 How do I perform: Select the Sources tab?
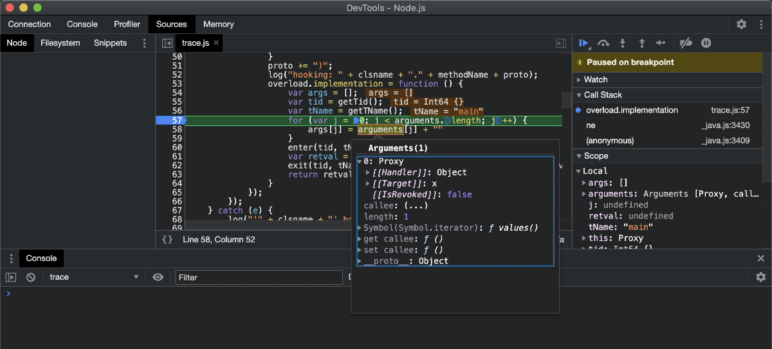point(172,24)
